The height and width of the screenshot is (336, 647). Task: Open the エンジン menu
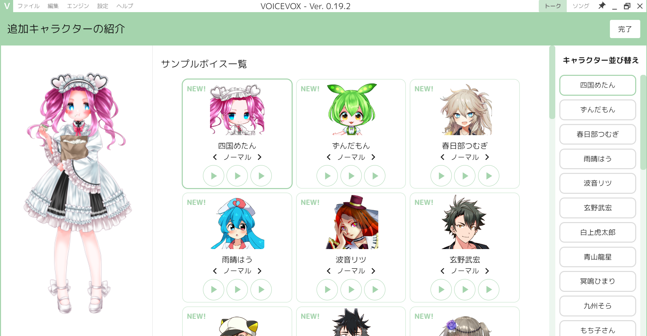(x=78, y=6)
